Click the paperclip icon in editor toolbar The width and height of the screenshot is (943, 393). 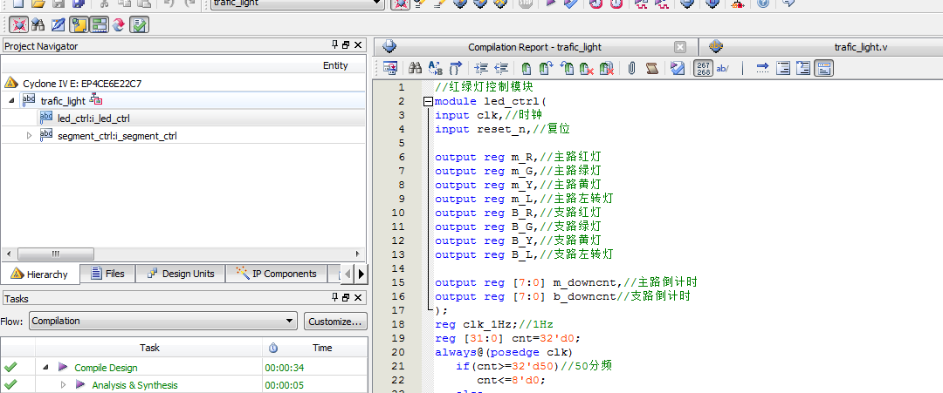pos(630,68)
